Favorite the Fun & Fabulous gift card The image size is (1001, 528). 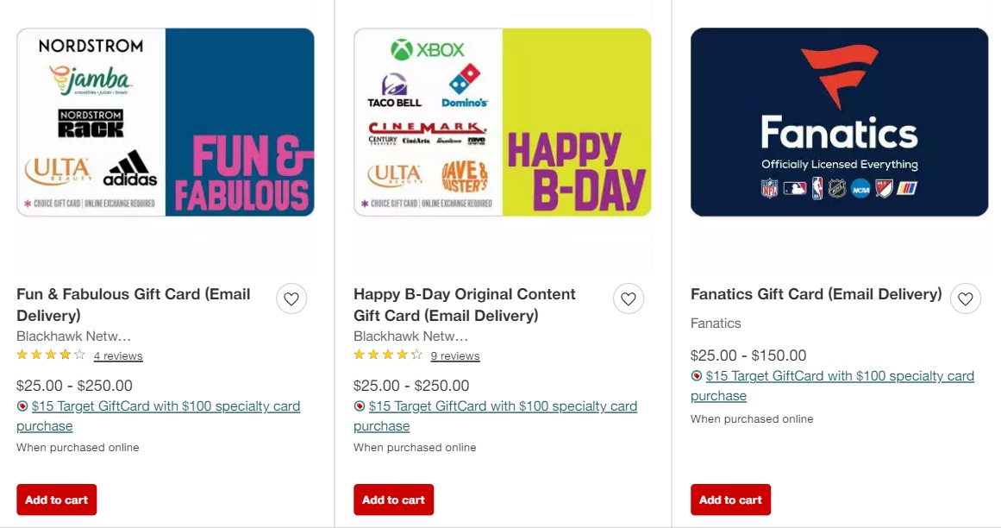pyautogui.click(x=291, y=298)
